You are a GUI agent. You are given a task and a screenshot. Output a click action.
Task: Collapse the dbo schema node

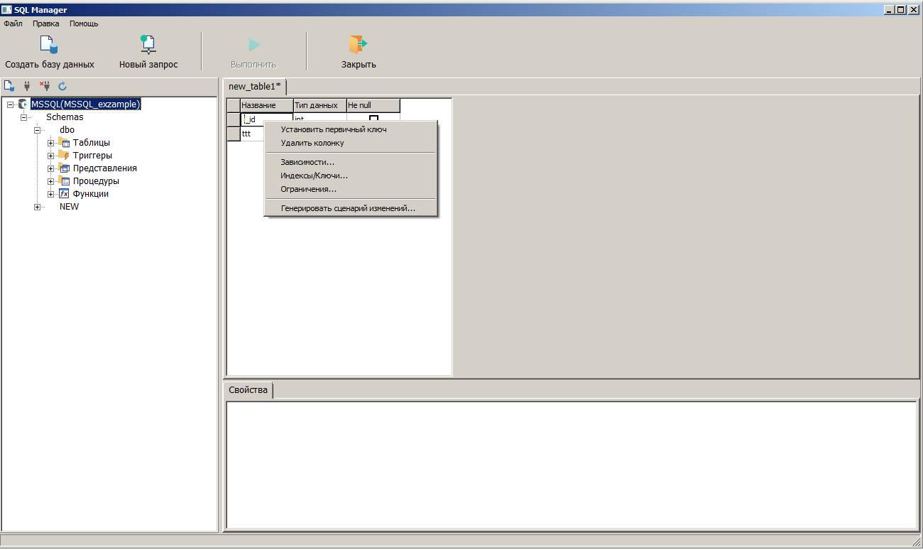pyautogui.click(x=38, y=130)
